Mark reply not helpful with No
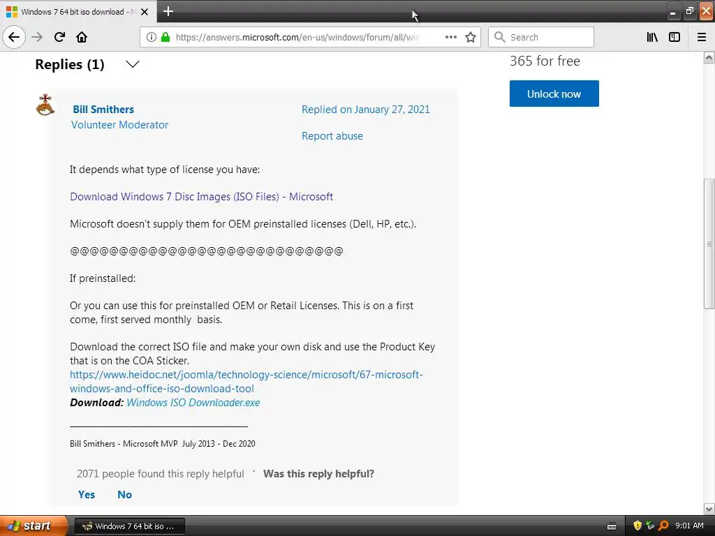Image resolution: width=715 pixels, height=536 pixels. pyautogui.click(x=124, y=495)
